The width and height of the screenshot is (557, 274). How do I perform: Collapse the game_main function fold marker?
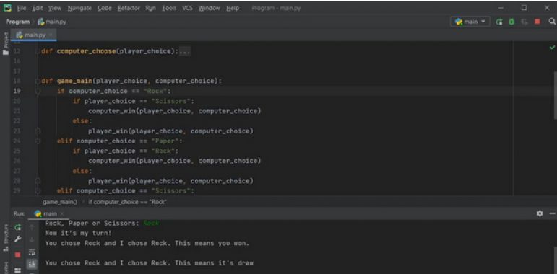(38, 81)
